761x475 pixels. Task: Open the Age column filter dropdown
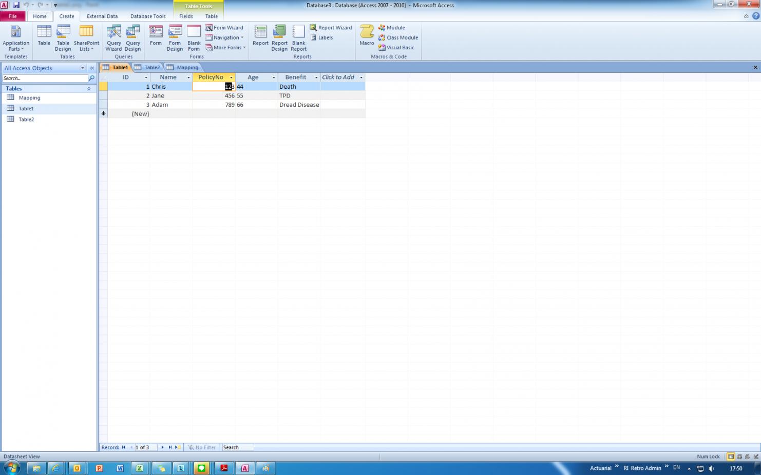coord(274,77)
